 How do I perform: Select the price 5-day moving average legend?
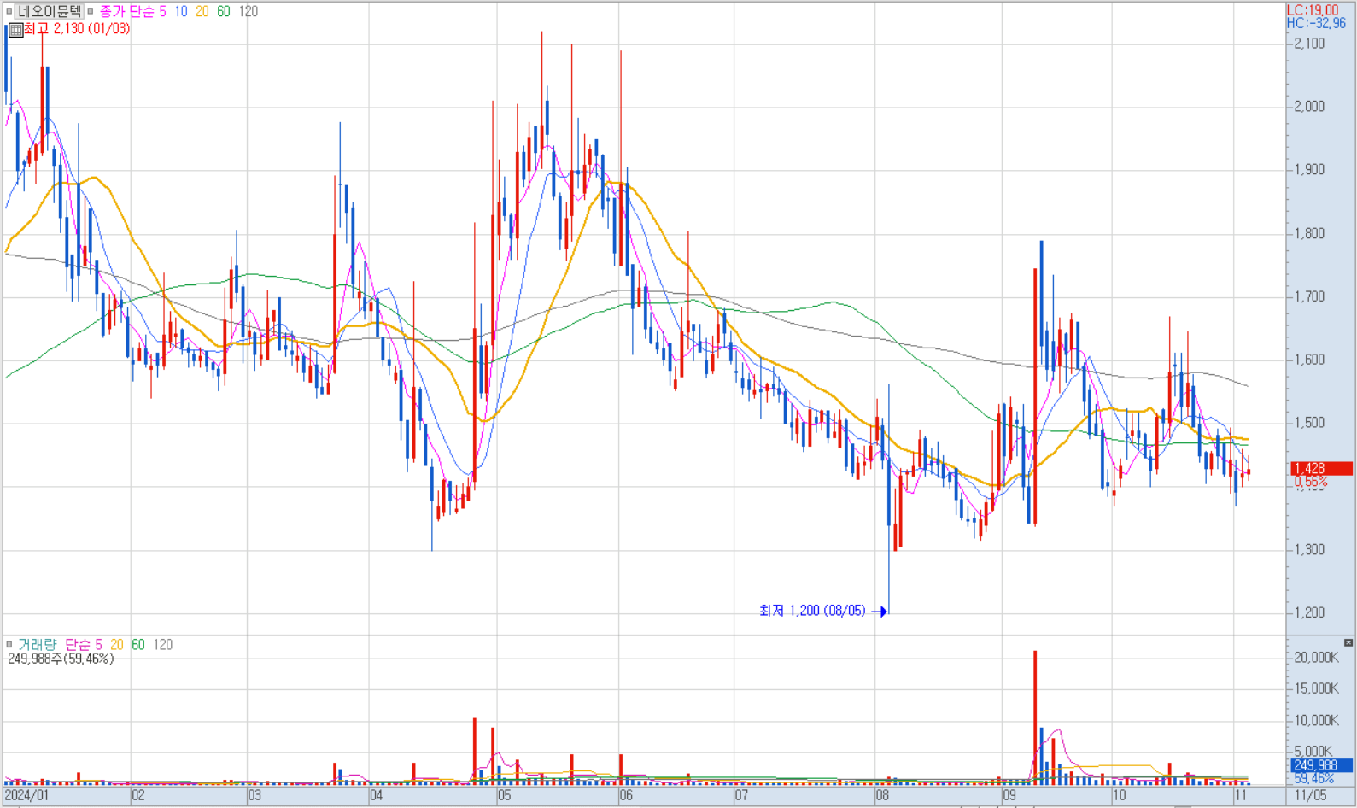[162, 11]
